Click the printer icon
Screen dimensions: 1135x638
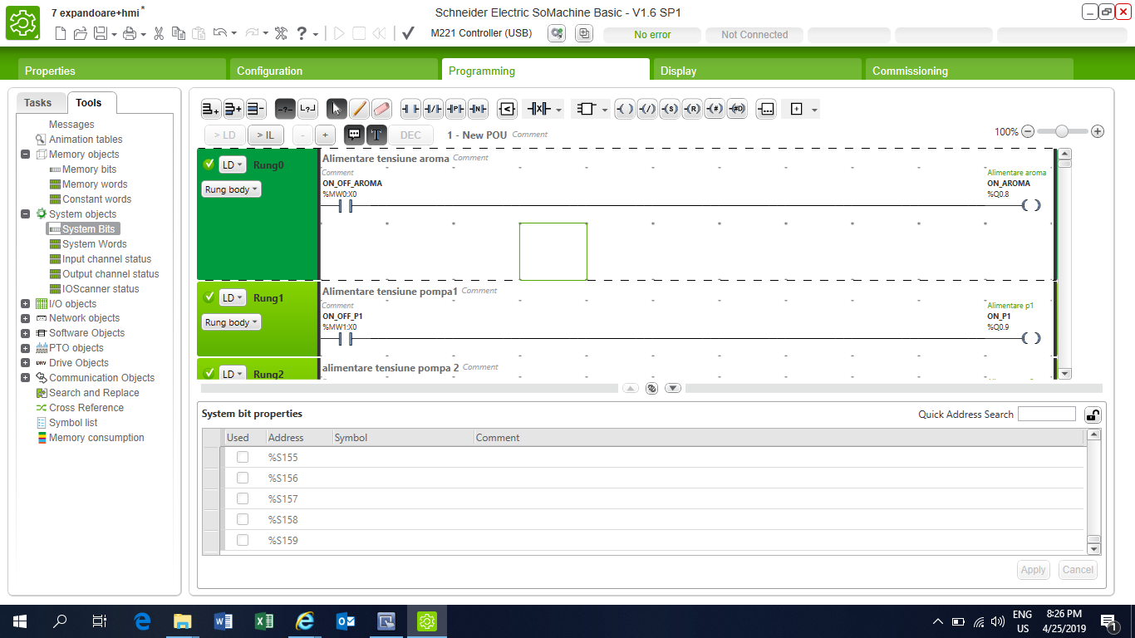(130, 34)
